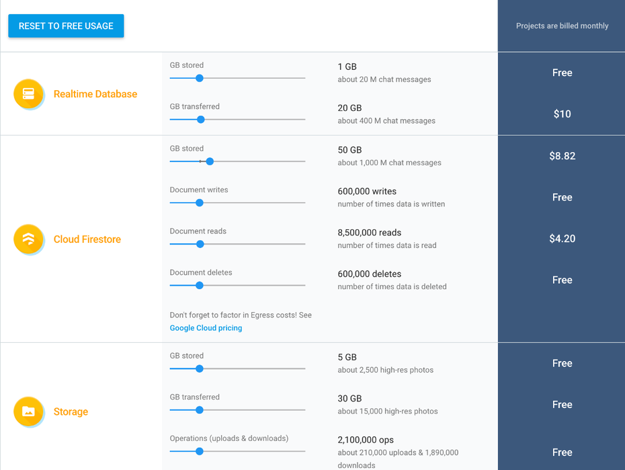625x470 pixels.
Task: Click the Storage product icon
Action: pyautogui.click(x=28, y=412)
